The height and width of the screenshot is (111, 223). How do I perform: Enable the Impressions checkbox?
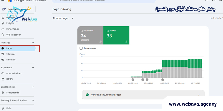pos(81,48)
